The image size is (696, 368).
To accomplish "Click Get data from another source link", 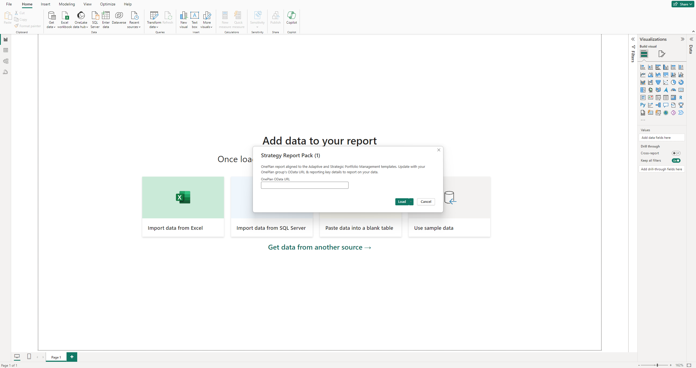I will (x=319, y=247).
